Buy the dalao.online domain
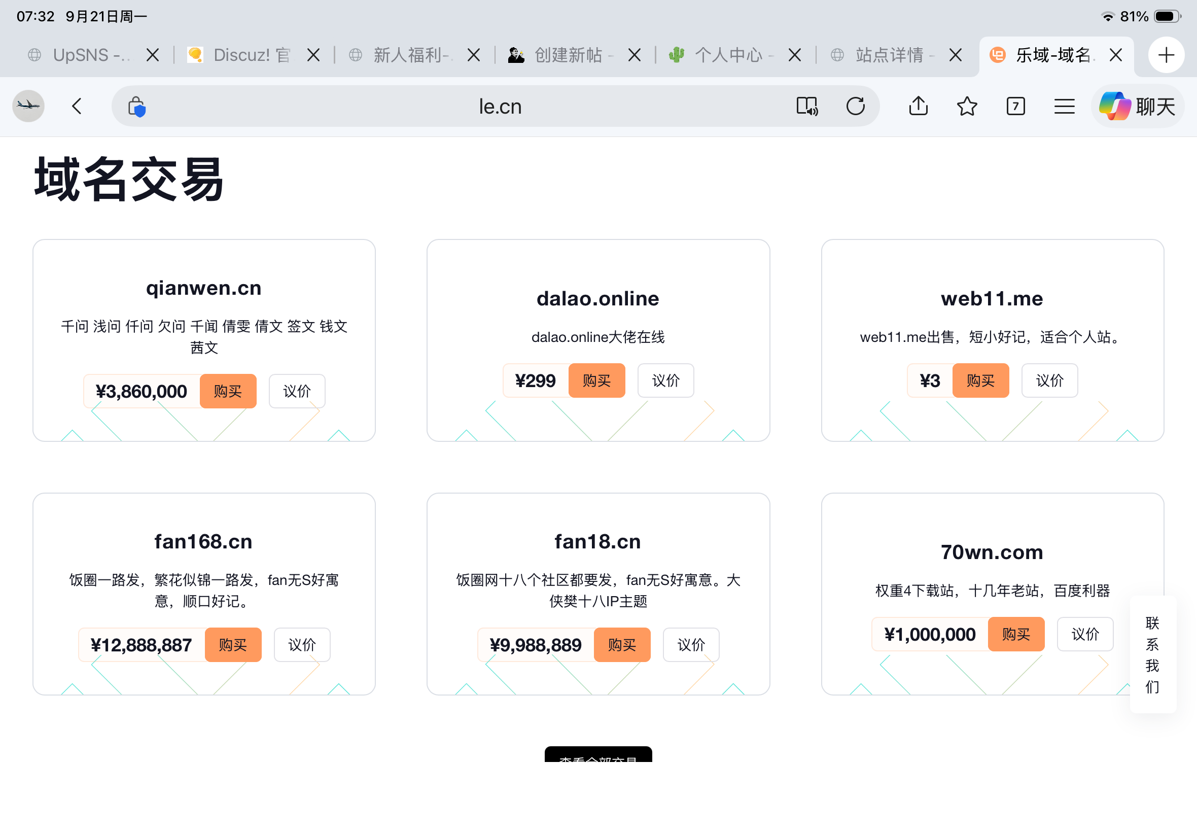This screenshot has width=1197, height=832. coord(596,380)
